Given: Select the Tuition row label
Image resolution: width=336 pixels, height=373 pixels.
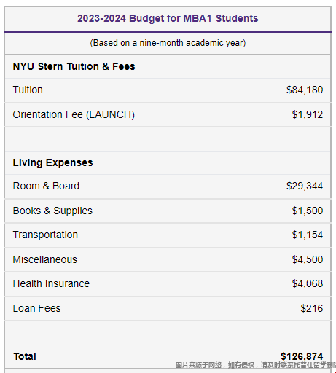Looking at the screenshot, I should click(28, 90).
